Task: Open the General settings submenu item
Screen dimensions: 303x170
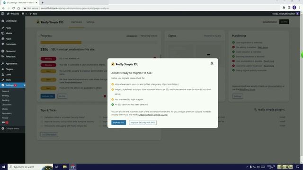Action: point(5,91)
